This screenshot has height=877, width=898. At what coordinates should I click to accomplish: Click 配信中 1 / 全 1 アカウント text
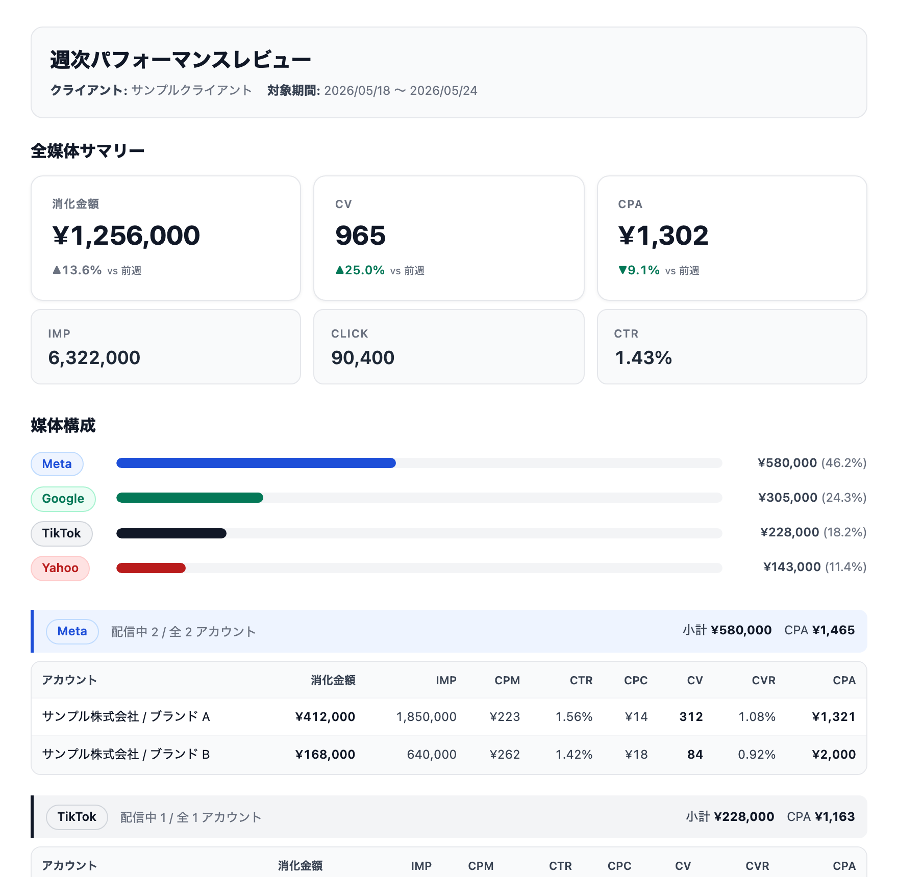click(x=191, y=817)
